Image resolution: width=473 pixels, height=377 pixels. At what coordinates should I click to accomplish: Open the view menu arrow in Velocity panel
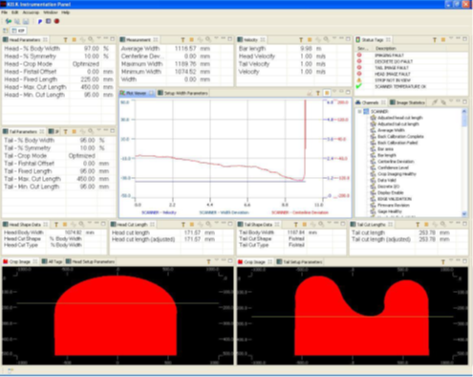(x=334, y=38)
